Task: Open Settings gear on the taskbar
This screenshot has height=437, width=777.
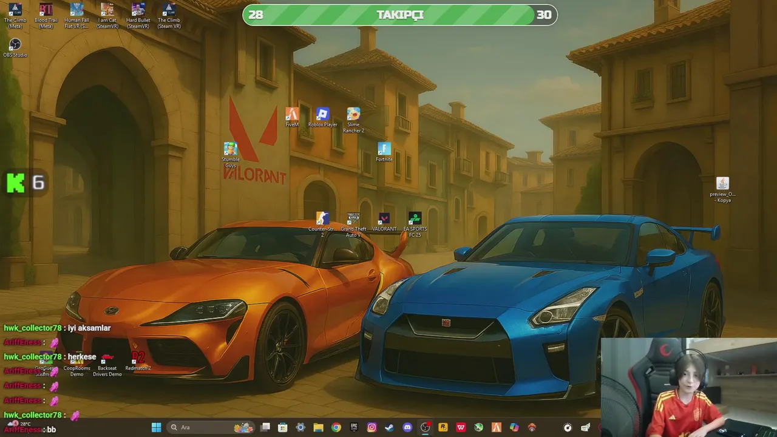Action: (x=300, y=427)
